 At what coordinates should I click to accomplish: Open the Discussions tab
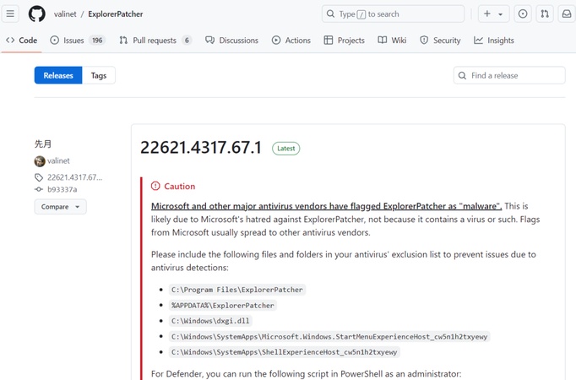pyautogui.click(x=231, y=41)
